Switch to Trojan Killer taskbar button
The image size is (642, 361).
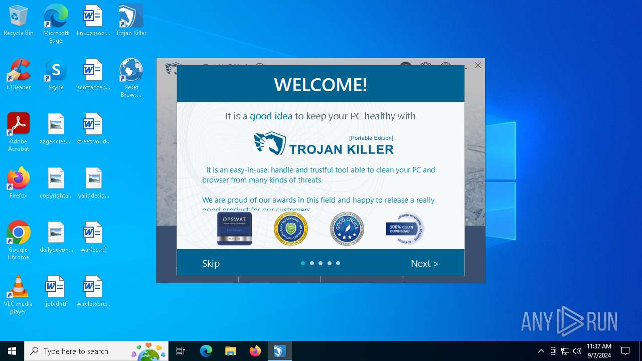click(279, 351)
